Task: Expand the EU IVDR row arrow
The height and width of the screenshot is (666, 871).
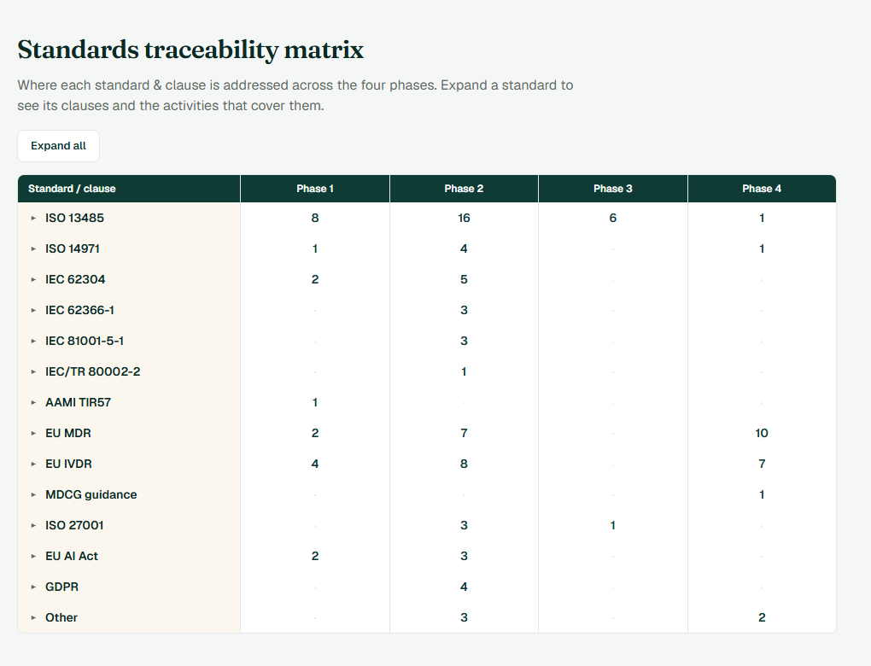Action: pyautogui.click(x=33, y=464)
